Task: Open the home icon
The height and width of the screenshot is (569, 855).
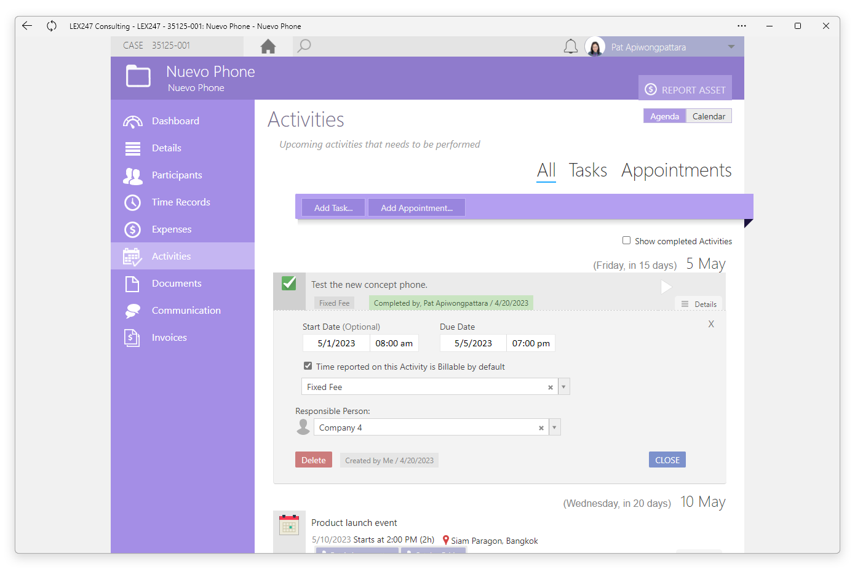Action: (x=268, y=46)
